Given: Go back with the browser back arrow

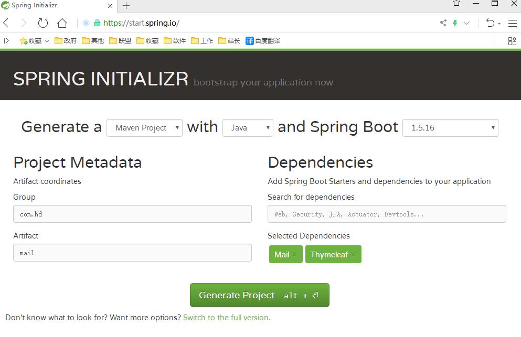Looking at the screenshot, I should click(x=6, y=23).
